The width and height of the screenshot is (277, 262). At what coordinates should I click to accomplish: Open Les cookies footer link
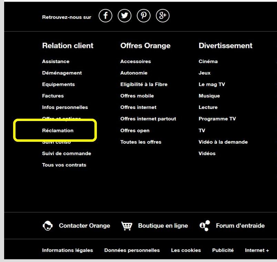[186, 250]
